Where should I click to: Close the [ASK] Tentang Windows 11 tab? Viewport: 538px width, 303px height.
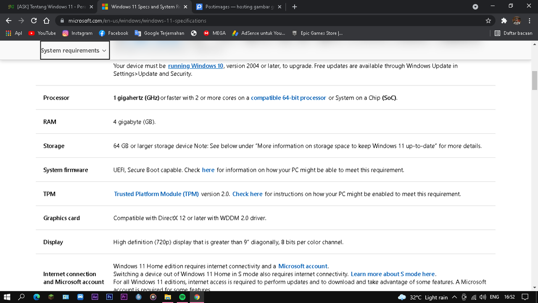[91, 7]
